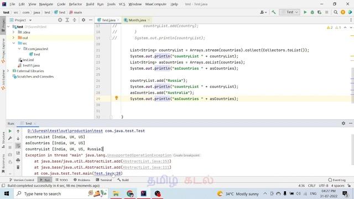
Task: Run the Test configuration with green play icon
Action: (x=305, y=12)
